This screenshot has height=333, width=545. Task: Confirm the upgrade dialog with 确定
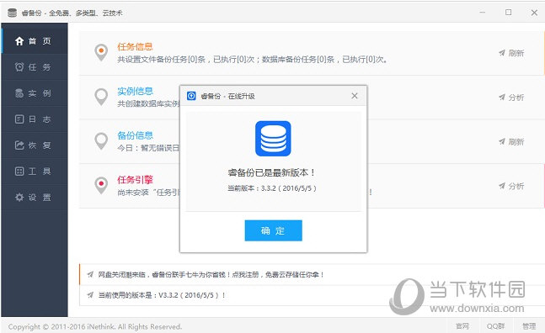[273, 230]
